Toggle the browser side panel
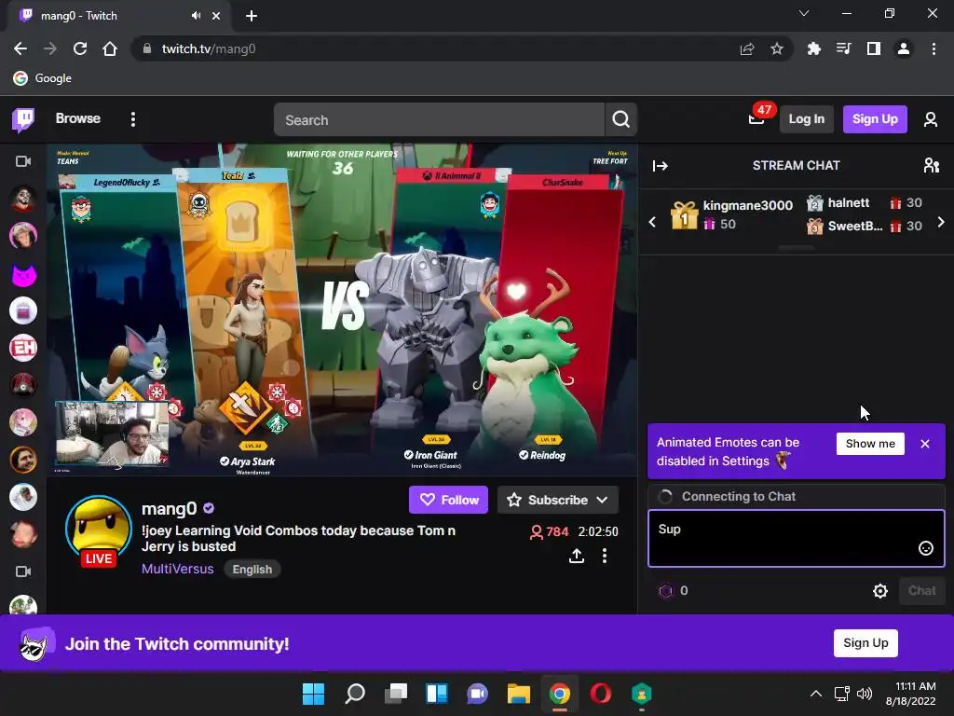The width and height of the screenshot is (954, 716). [x=873, y=48]
